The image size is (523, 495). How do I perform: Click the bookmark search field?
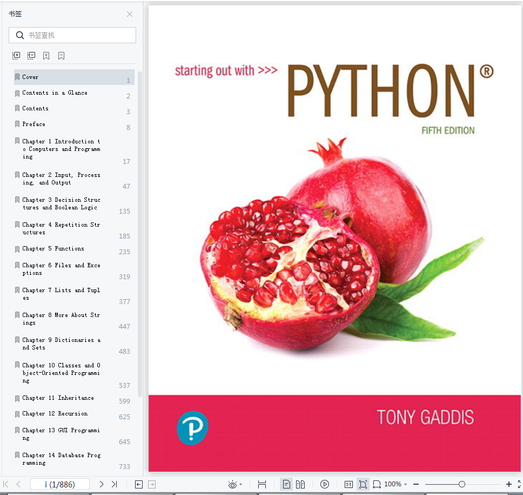pyautogui.click(x=72, y=35)
